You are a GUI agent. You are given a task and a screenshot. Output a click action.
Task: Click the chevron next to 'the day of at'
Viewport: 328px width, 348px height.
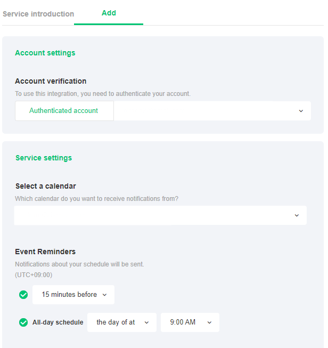[146, 322]
